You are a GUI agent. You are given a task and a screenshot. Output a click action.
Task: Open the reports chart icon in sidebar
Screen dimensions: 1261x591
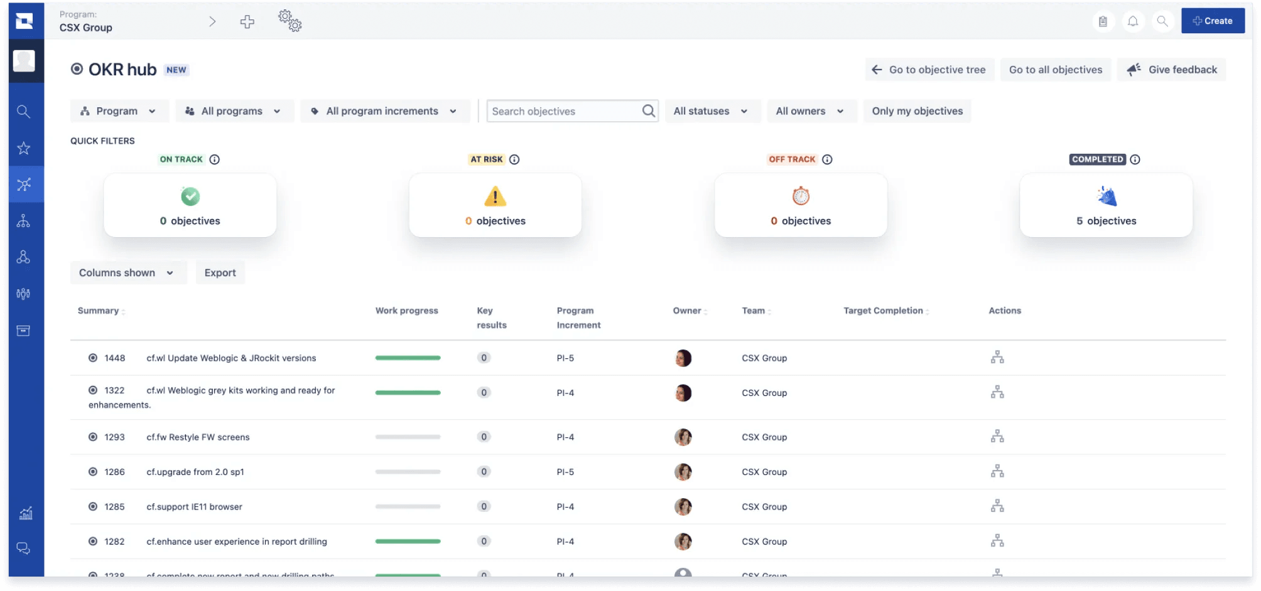coord(24,513)
